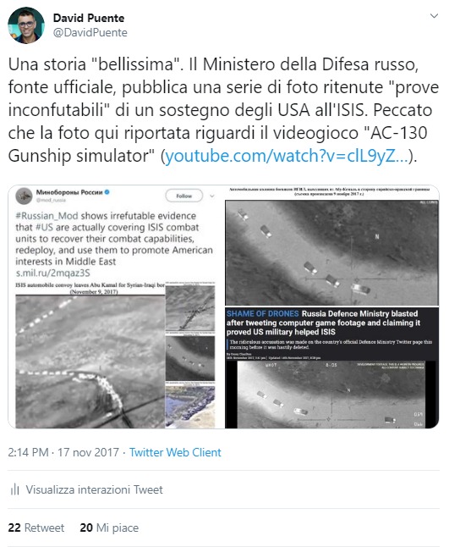Open top-right convoy trucks image
The width and height of the screenshot is (449, 547).
(331, 252)
